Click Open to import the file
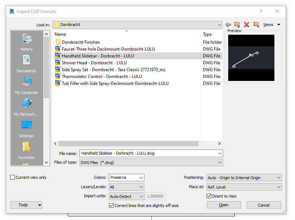The image size is (295, 220). coord(224,205)
